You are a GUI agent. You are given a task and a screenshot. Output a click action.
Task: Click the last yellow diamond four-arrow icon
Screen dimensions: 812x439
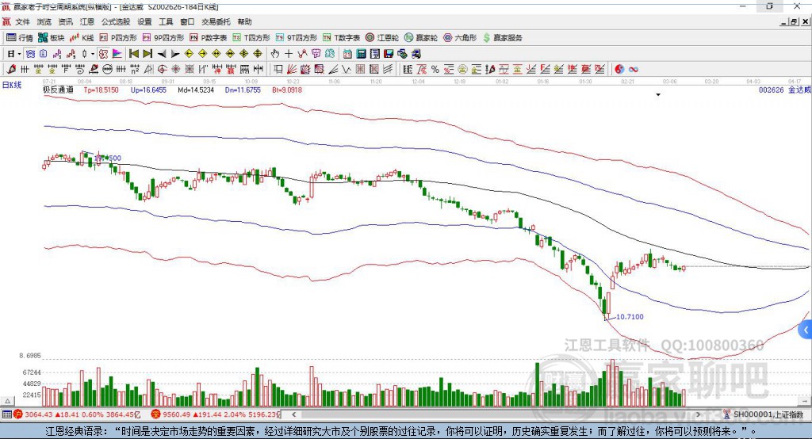[x=258, y=54]
